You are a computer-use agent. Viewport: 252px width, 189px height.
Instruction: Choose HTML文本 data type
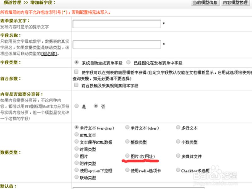77,134
